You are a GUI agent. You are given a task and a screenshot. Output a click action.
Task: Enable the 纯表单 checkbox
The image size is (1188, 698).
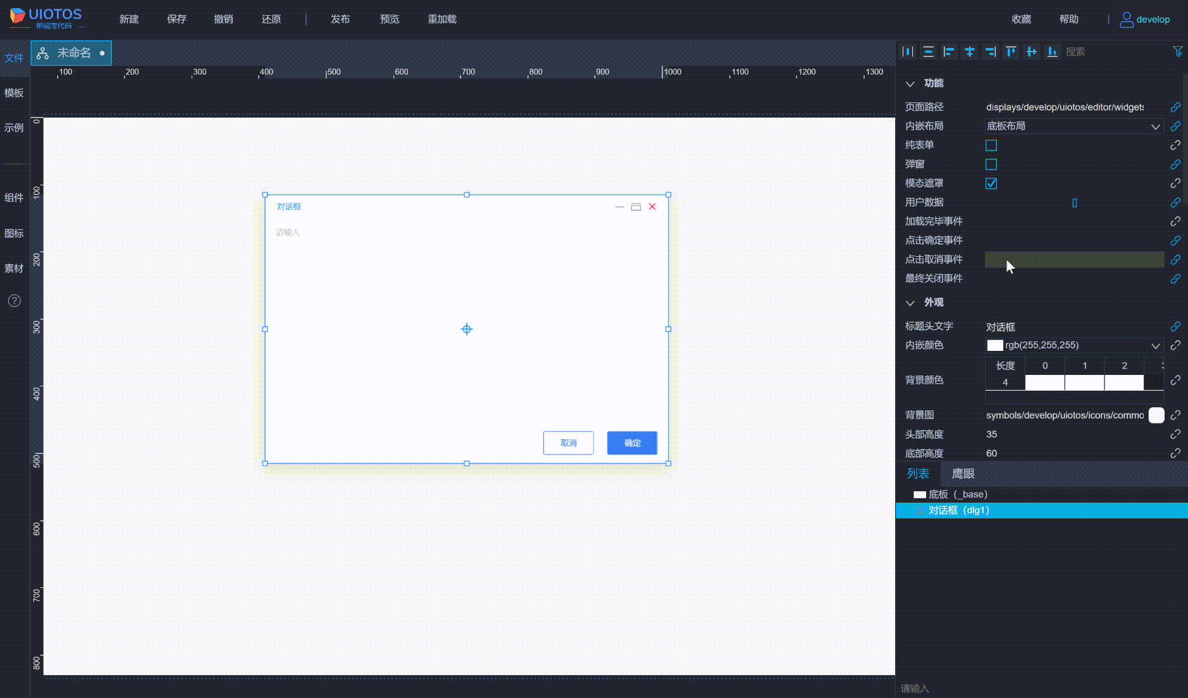coord(991,145)
